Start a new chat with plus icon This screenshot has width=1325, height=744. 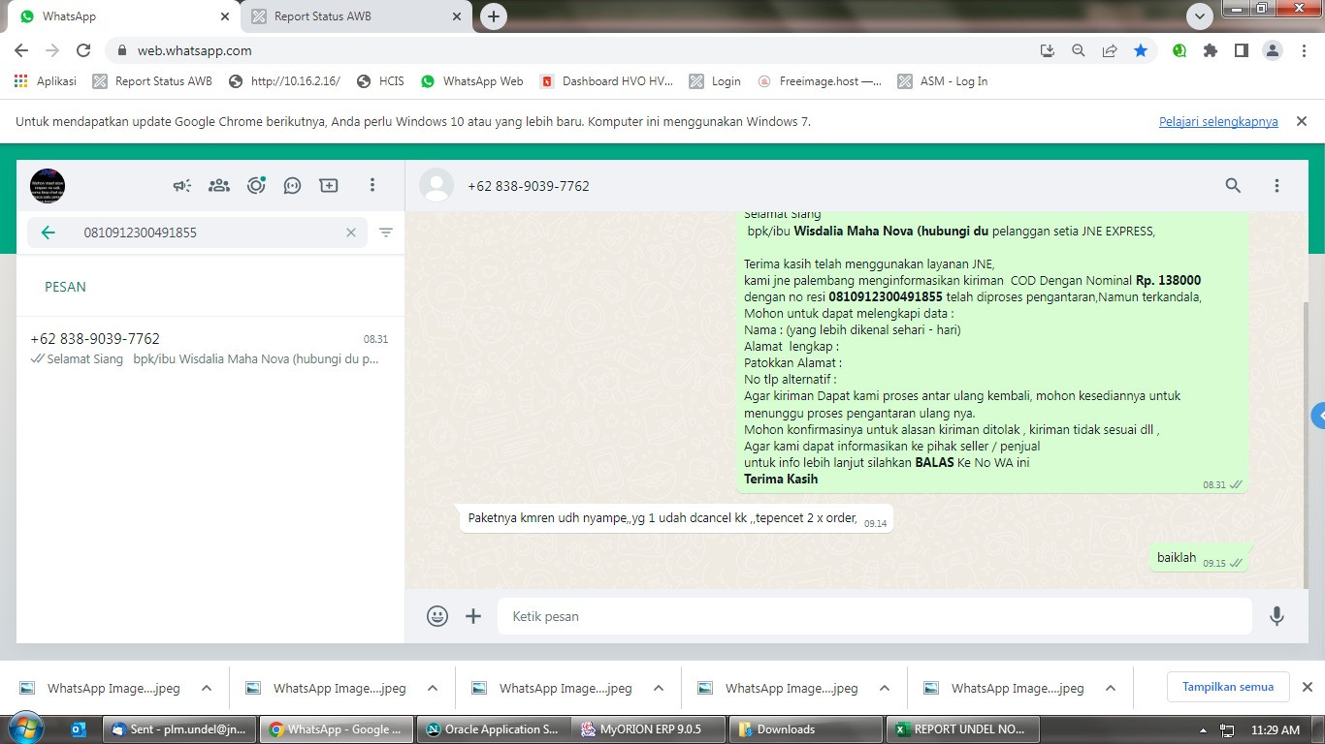329,185
